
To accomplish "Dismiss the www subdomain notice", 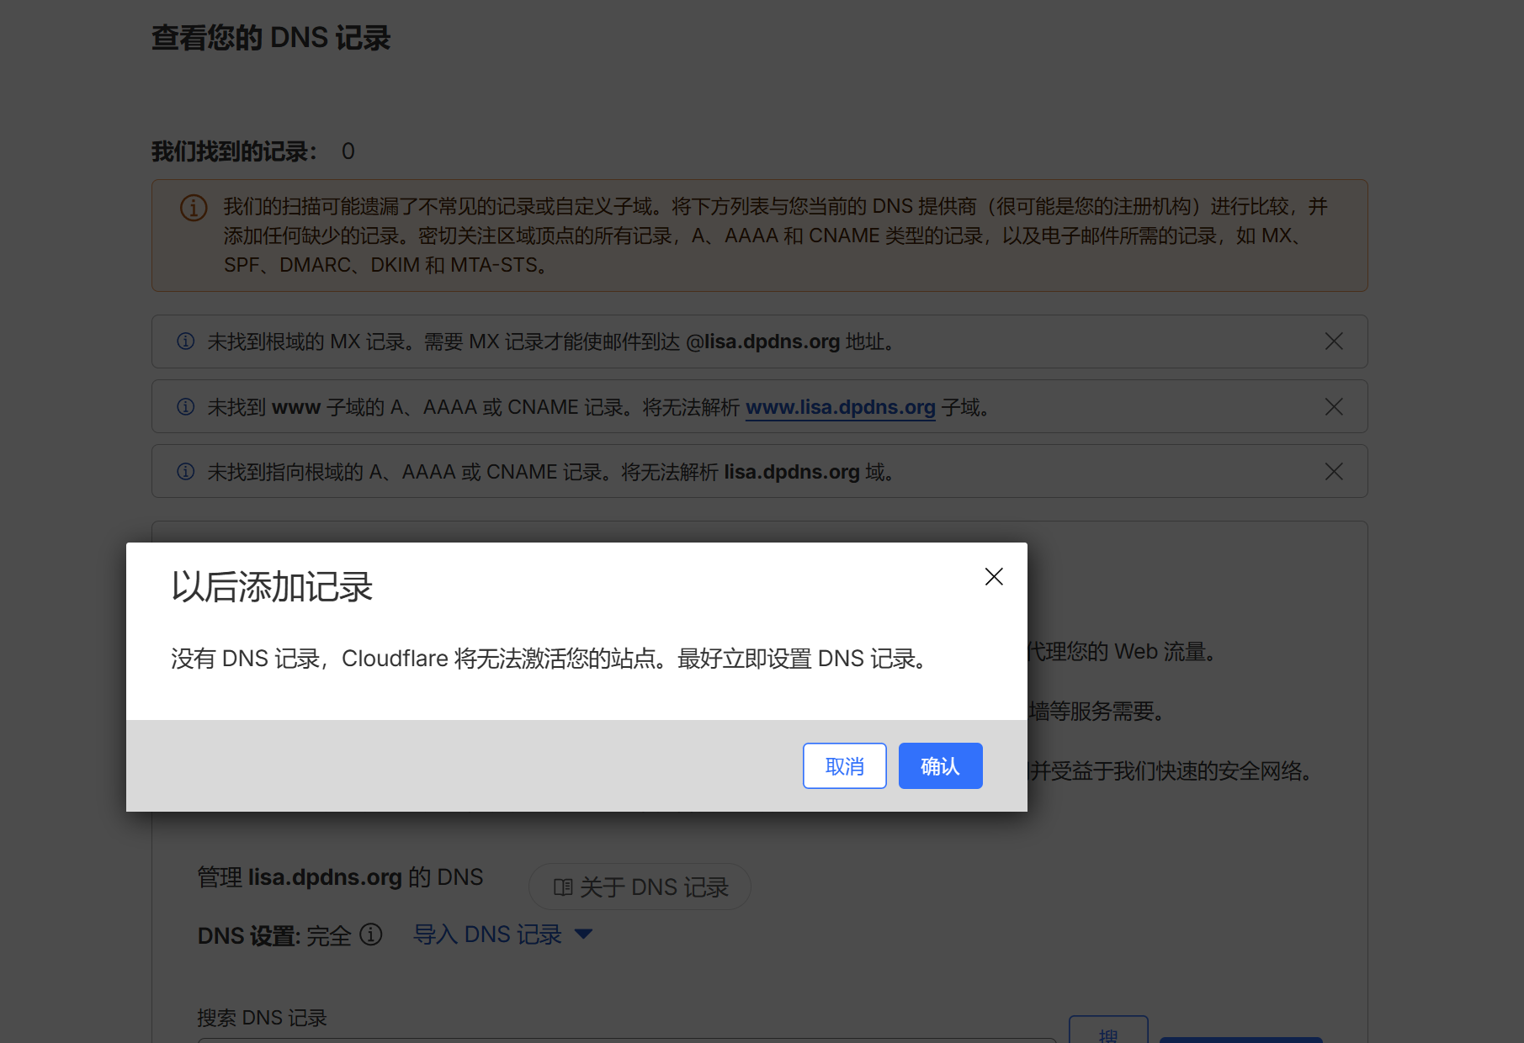I will coord(1333,407).
